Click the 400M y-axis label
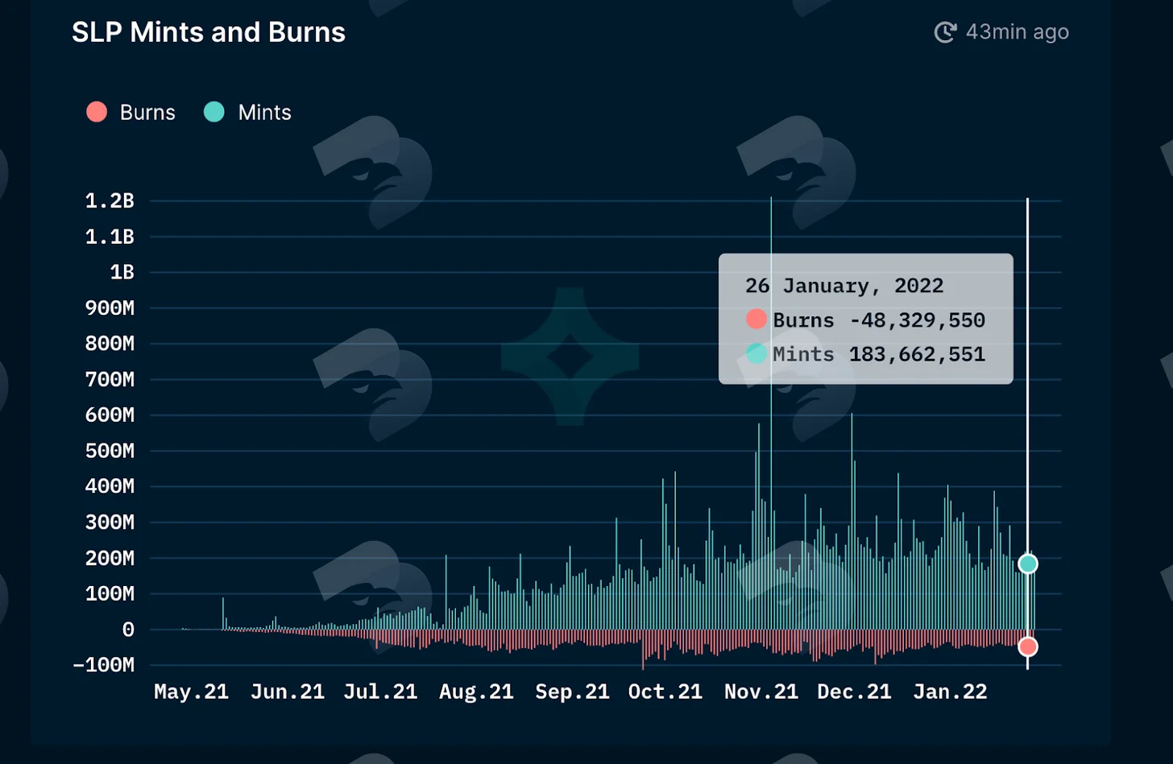 pyautogui.click(x=110, y=486)
